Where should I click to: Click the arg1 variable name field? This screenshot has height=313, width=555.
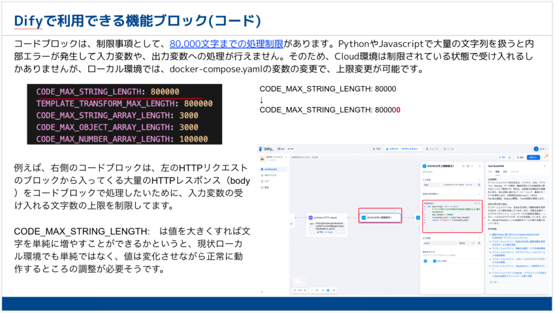[x=431, y=184]
